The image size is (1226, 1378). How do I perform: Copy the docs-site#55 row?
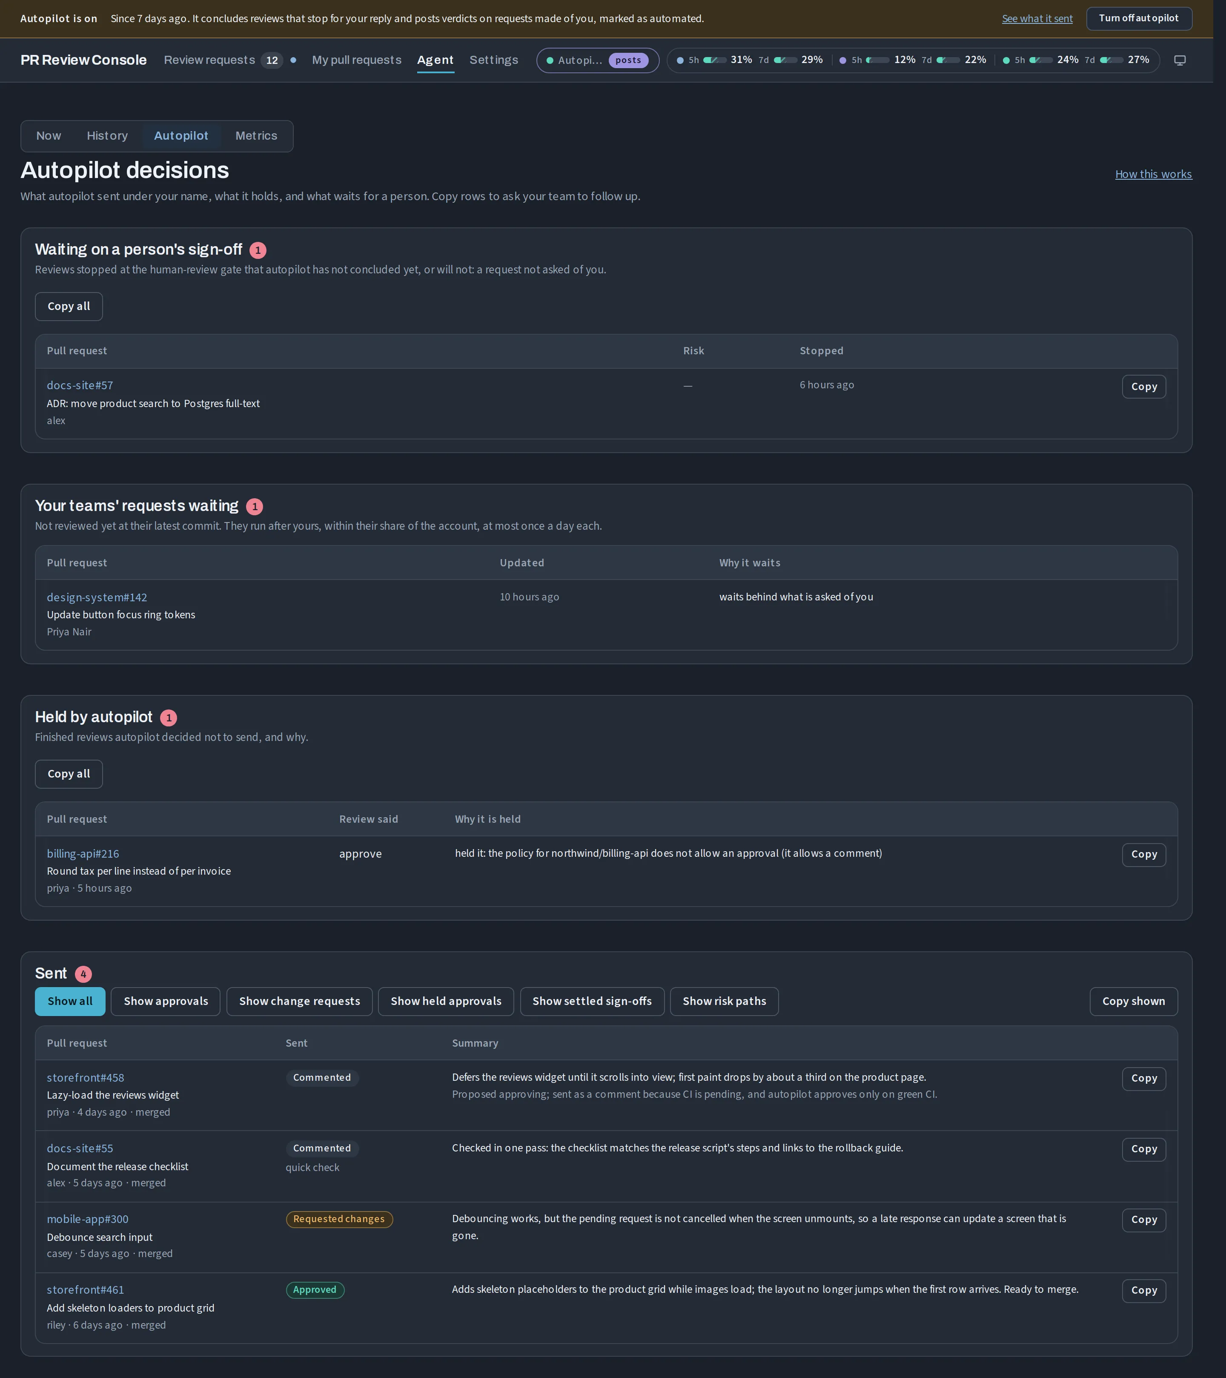point(1144,1149)
